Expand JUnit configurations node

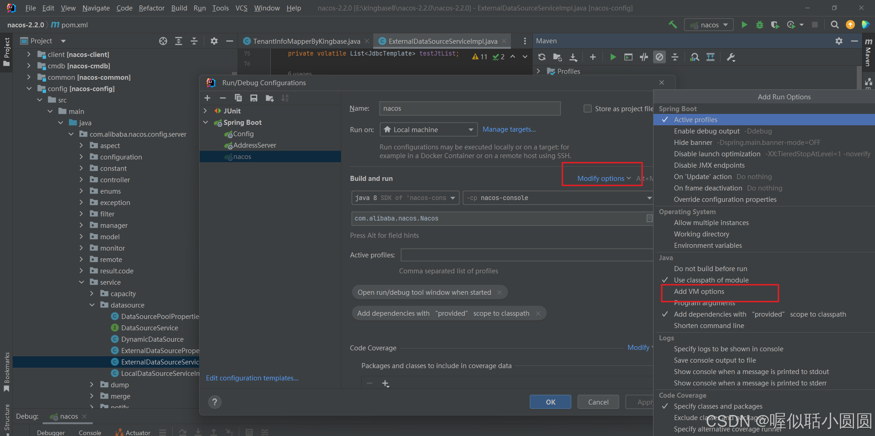[206, 111]
